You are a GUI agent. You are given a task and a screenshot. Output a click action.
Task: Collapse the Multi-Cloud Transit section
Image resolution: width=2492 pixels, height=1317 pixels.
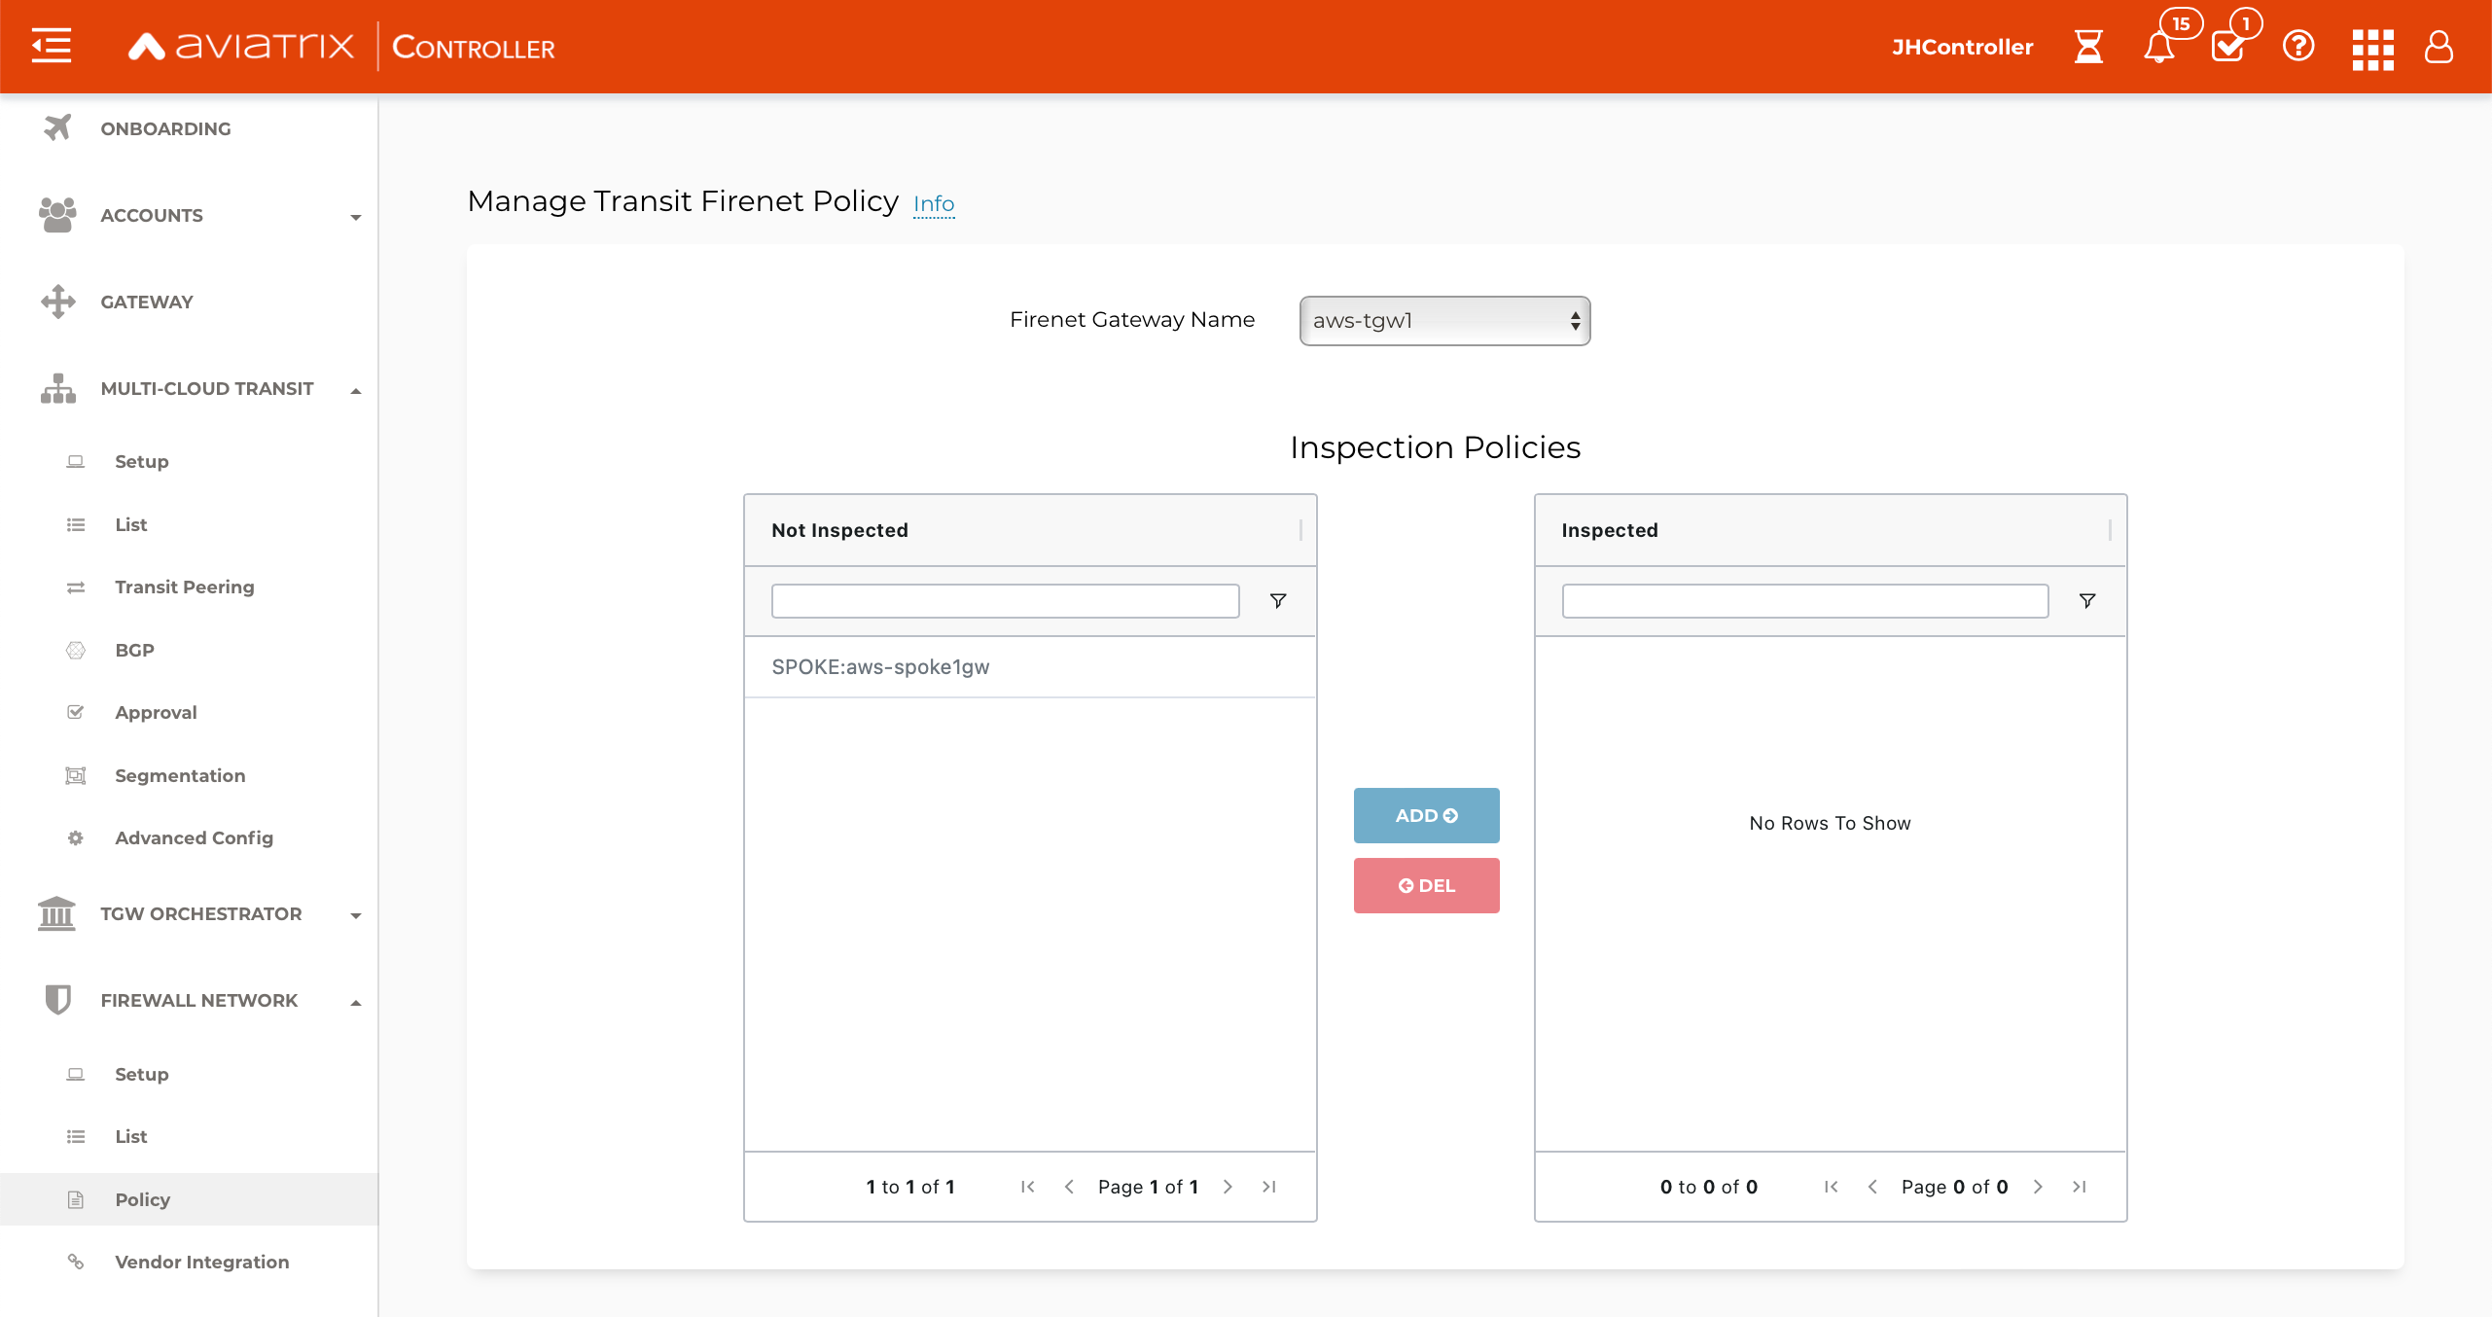pyautogui.click(x=355, y=390)
